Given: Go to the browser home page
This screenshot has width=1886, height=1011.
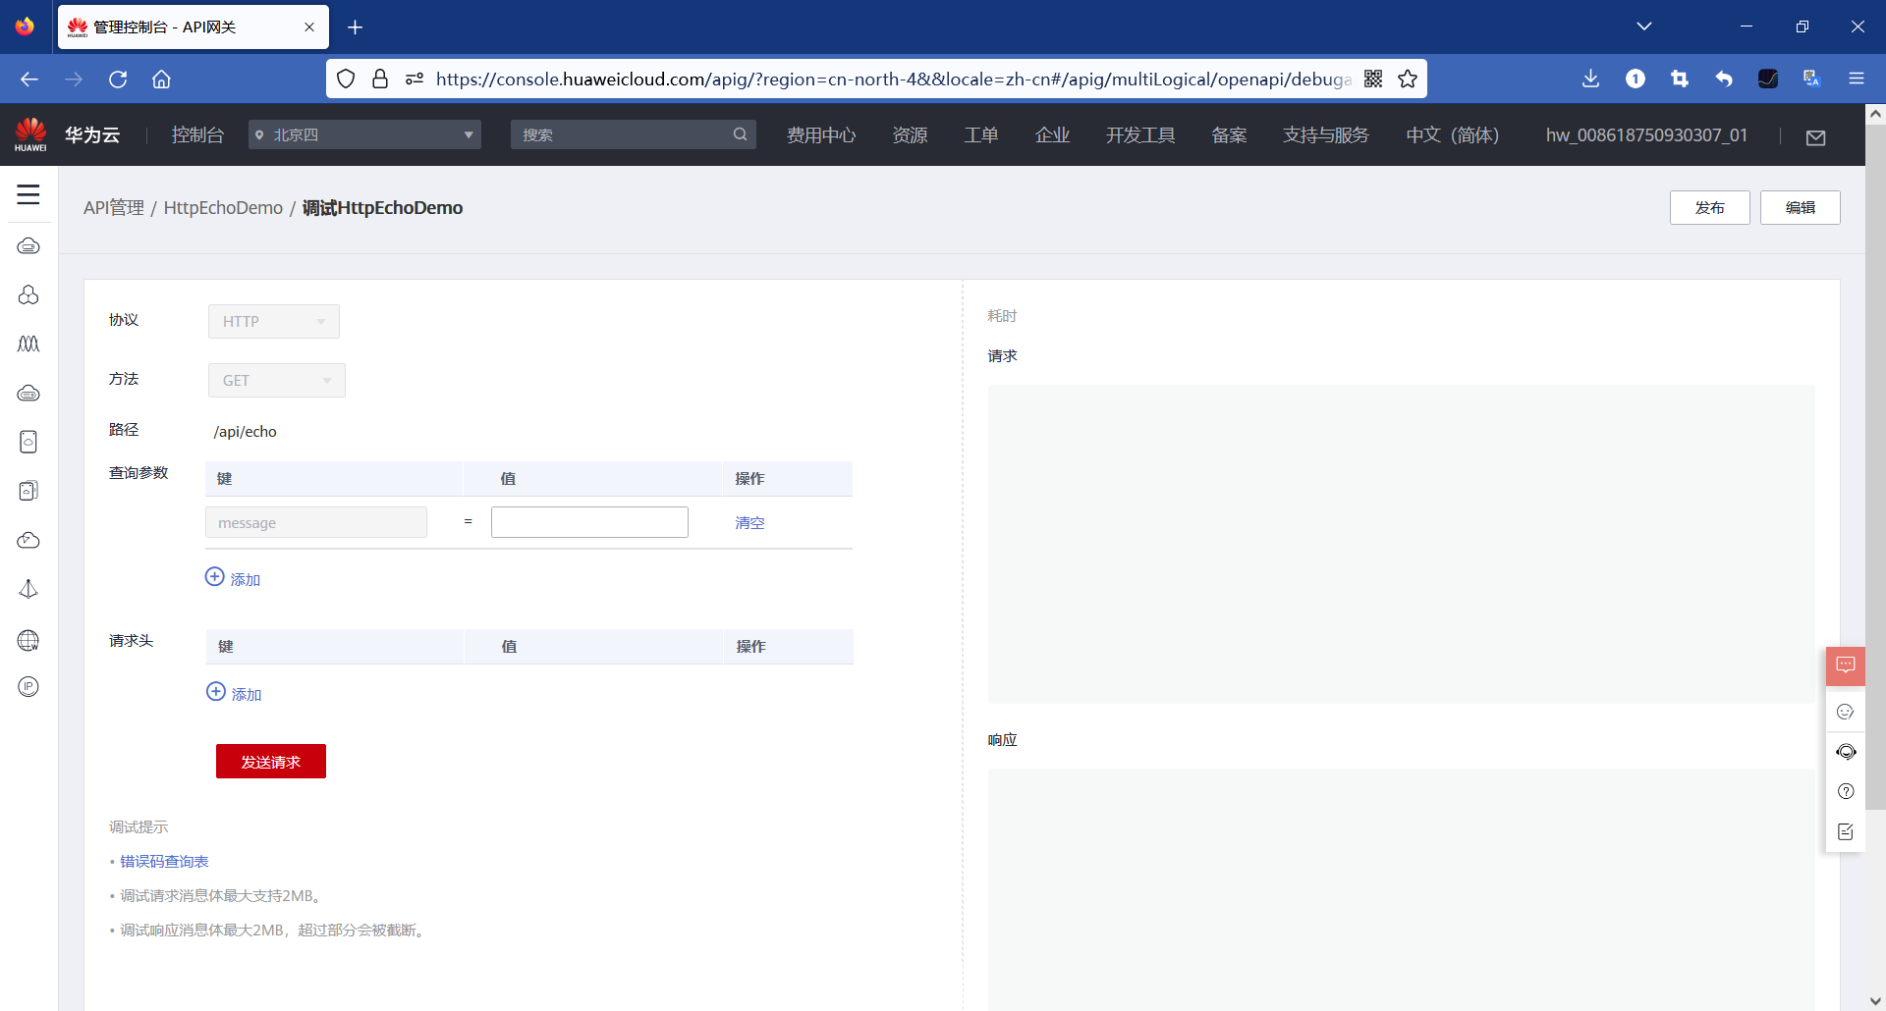Looking at the screenshot, I should tap(161, 79).
